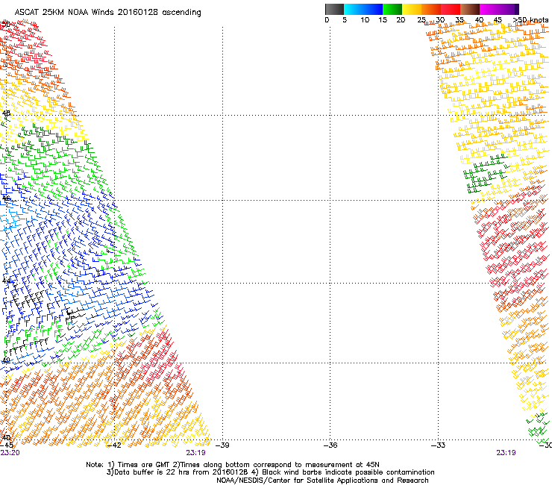Select the '-45' longitude axis label
The height and width of the screenshot is (485, 552).
pyautogui.click(x=7, y=445)
